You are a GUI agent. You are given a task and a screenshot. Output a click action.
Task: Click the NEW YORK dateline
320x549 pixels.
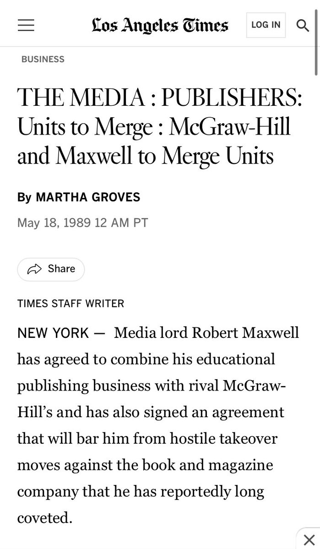53,332
